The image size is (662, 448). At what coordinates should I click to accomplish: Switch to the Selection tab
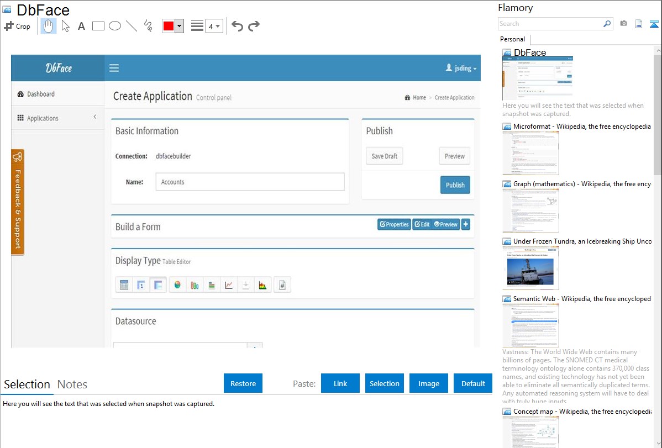(27, 384)
